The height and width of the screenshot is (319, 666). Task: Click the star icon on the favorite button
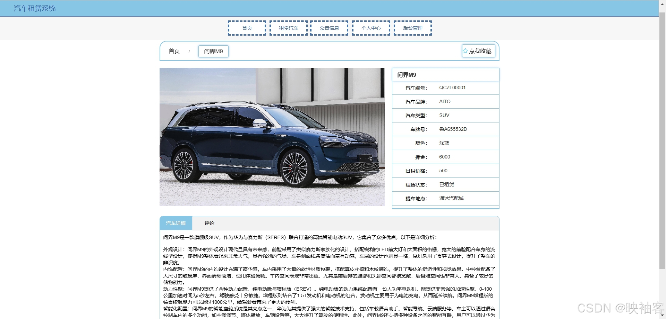click(466, 51)
